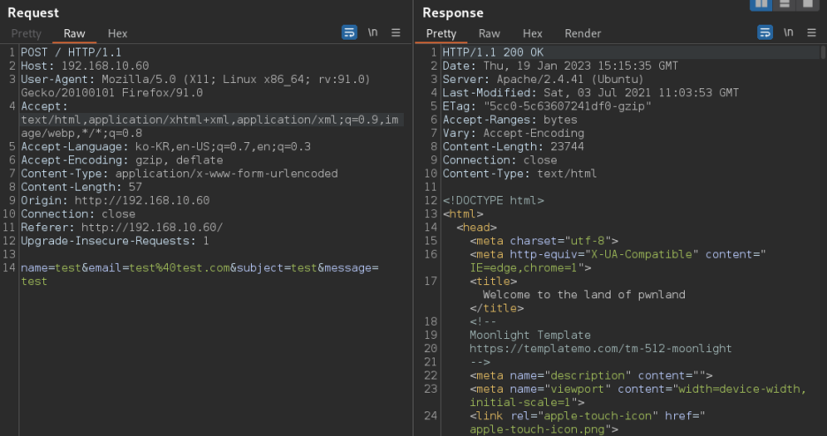
Task: Switch Response view to Raw tab
Action: click(489, 34)
